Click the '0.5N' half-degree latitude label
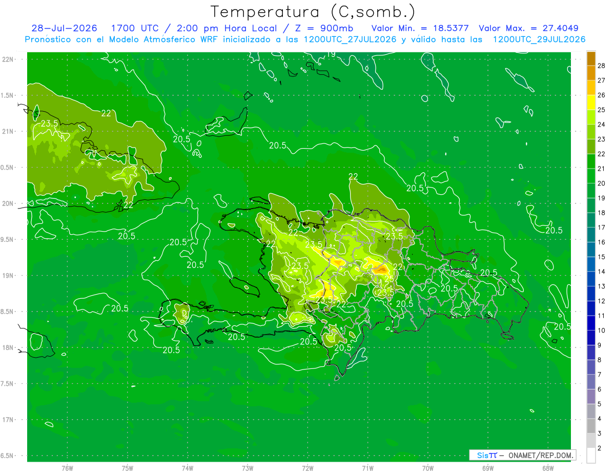The width and height of the screenshot is (615, 475). click(7, 168)
